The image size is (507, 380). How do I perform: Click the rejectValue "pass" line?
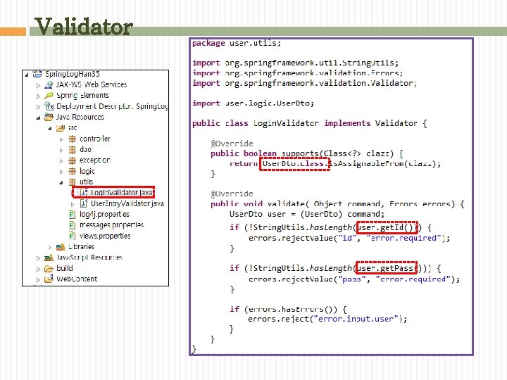[354, 279]
